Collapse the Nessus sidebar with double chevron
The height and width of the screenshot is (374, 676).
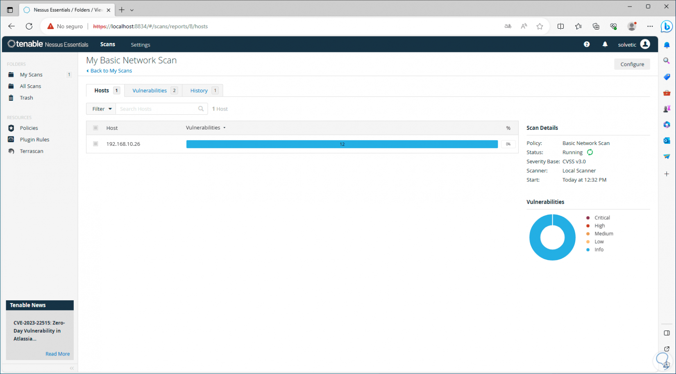72,368
